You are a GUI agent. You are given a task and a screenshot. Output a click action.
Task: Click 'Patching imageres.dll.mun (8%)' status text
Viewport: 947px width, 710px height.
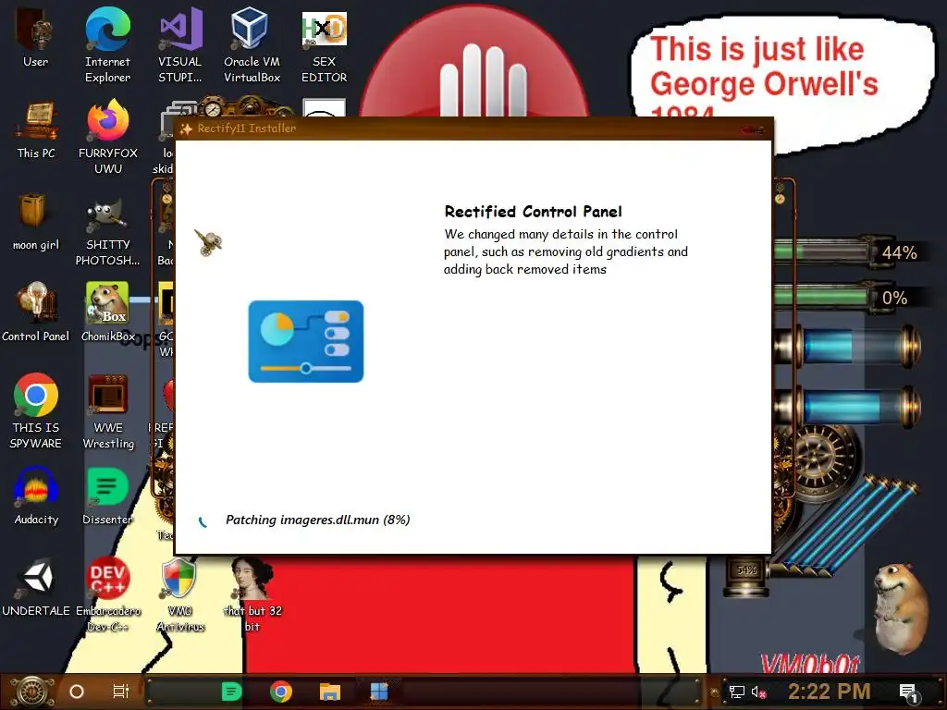pyautogui.click(x=318, y=520)
